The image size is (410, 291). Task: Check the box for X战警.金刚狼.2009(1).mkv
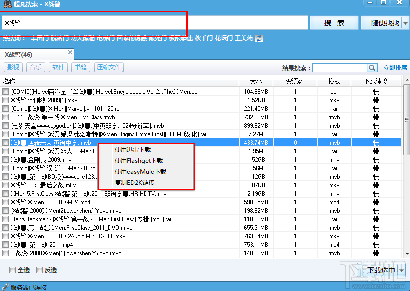[5, 100]
